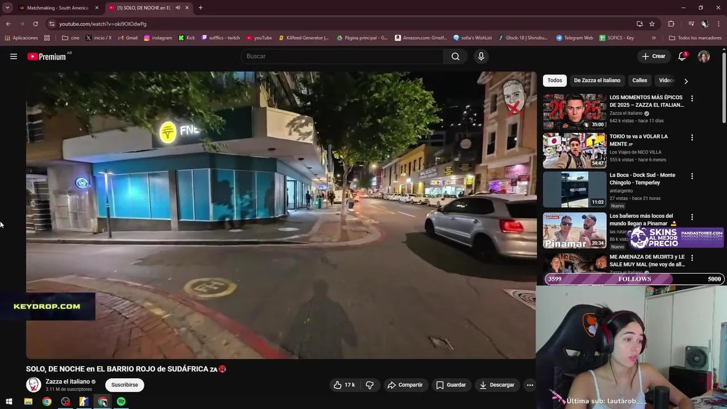Open options menu for LOS MOMENTOS MÁS ÉPICOS video

692,98
